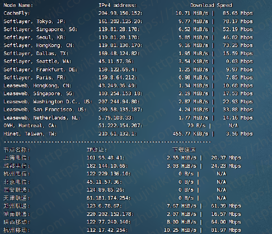Click IP address 159.122.69.4
This screenshot has width=272, height=234.
[118, 70]
